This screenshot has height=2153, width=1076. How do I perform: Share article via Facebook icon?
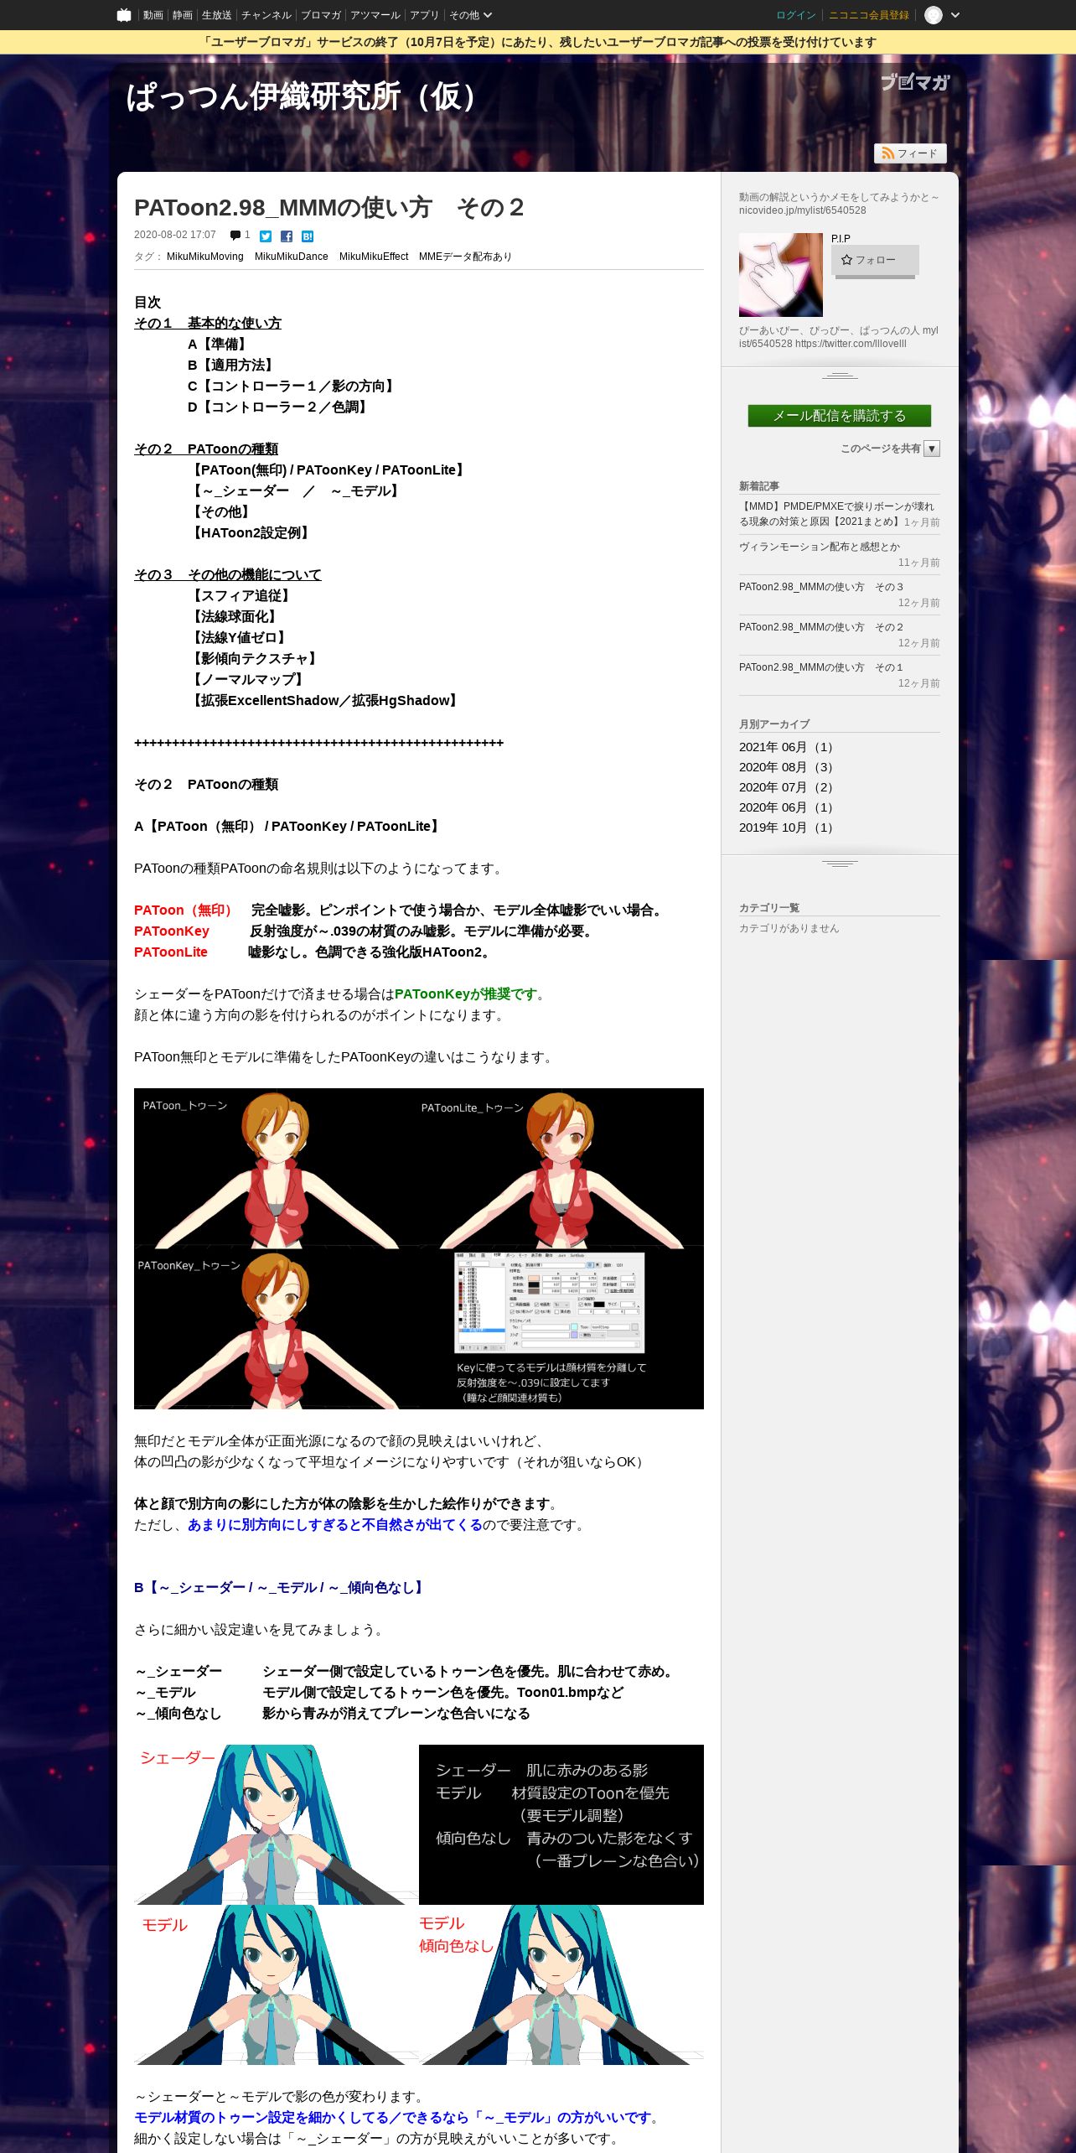tap(287, 236)
